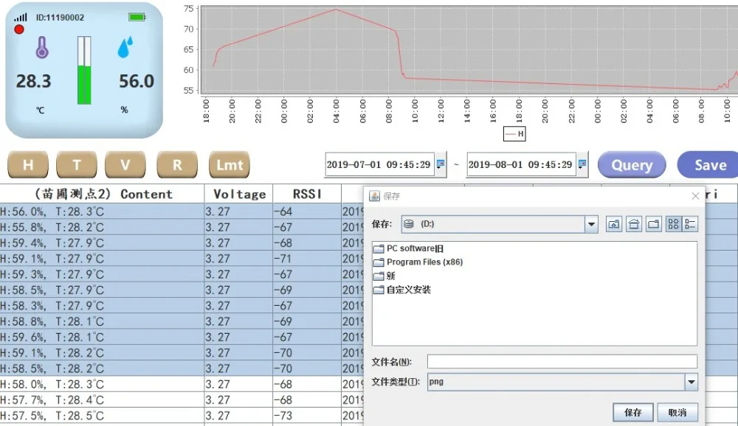Click the start date field 2019-07-01
738x426 pixels.
(x=379, y=164)
